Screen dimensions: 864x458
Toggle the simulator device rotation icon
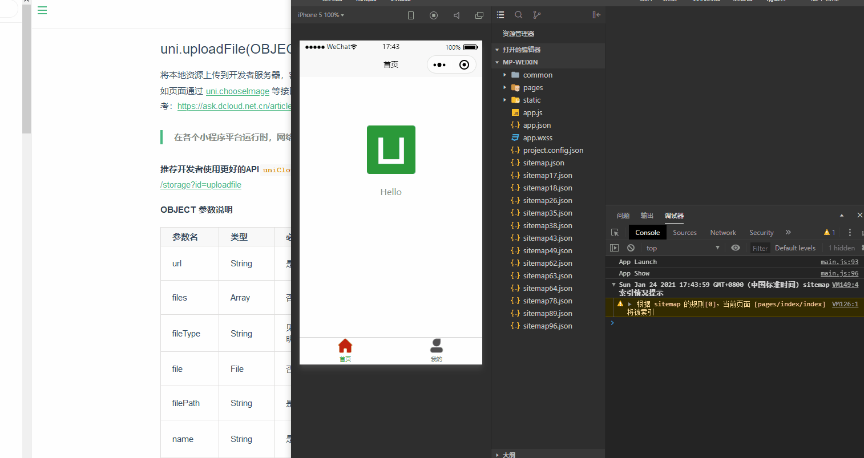click(411, 15)
